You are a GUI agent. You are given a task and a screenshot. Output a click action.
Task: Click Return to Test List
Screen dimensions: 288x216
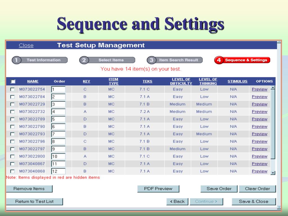(x=34, y=201)
